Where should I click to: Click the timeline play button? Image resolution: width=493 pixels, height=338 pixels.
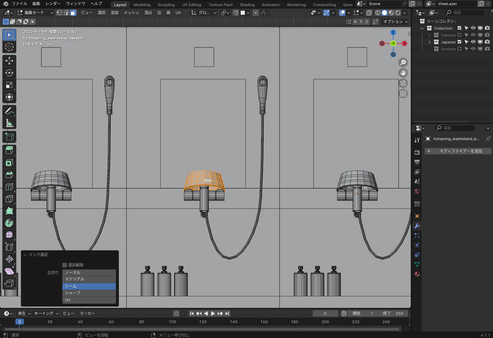tap(213, 313)
